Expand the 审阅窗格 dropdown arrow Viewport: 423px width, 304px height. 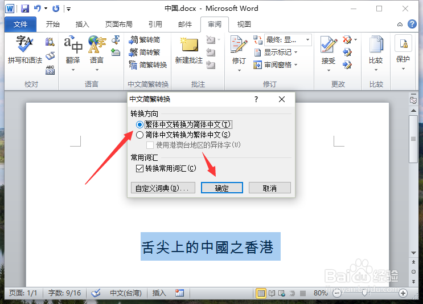point(296,65)
